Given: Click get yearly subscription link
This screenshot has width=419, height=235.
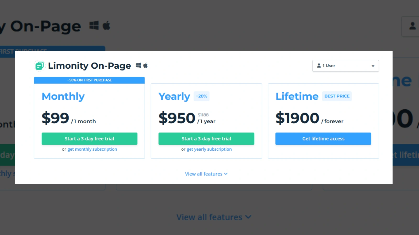Looking at the screenshot, I should (209, 149).
